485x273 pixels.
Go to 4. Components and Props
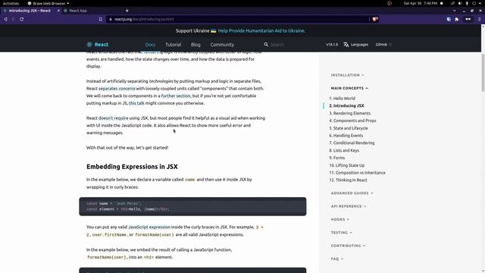352,121
